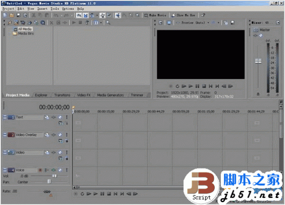Click Preview on External Monitor icon
This screenshot has width=285, height=205.
click(169, 23)
